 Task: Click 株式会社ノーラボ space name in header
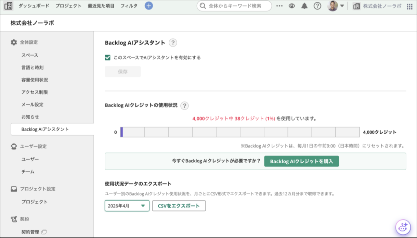(x=382, y=6)
